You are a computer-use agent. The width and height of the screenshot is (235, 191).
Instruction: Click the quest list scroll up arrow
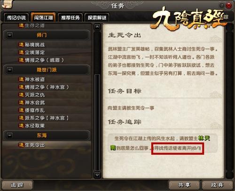click(x=97, y=27)
